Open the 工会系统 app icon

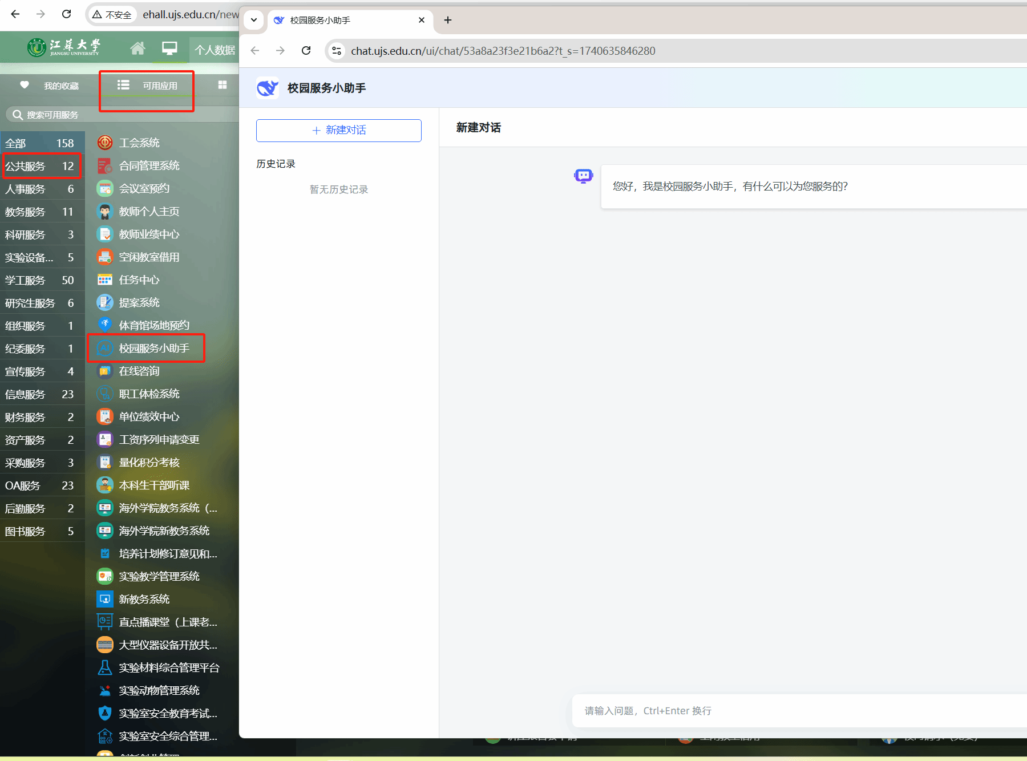105,143
